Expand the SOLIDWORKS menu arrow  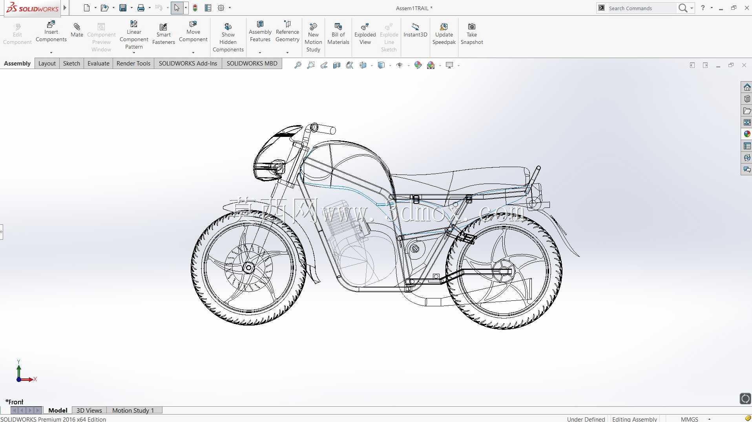coord(65,8)
